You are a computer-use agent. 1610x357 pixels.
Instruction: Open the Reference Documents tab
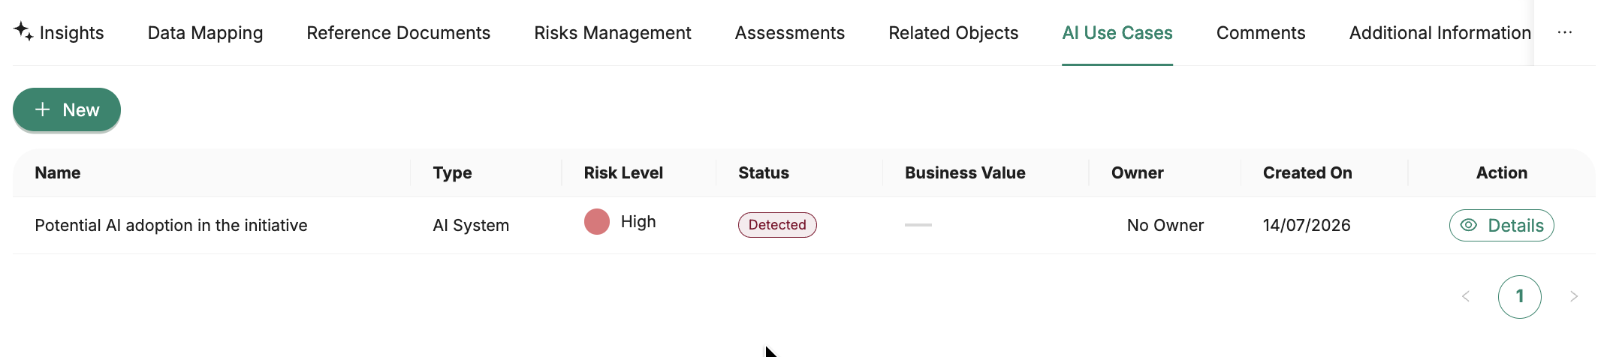[398, 33]
